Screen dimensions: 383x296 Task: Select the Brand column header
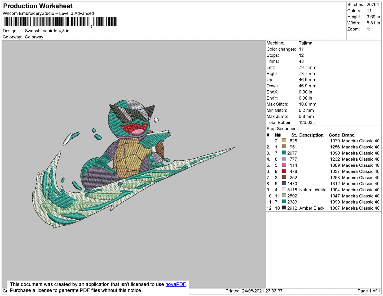[348, 135]
